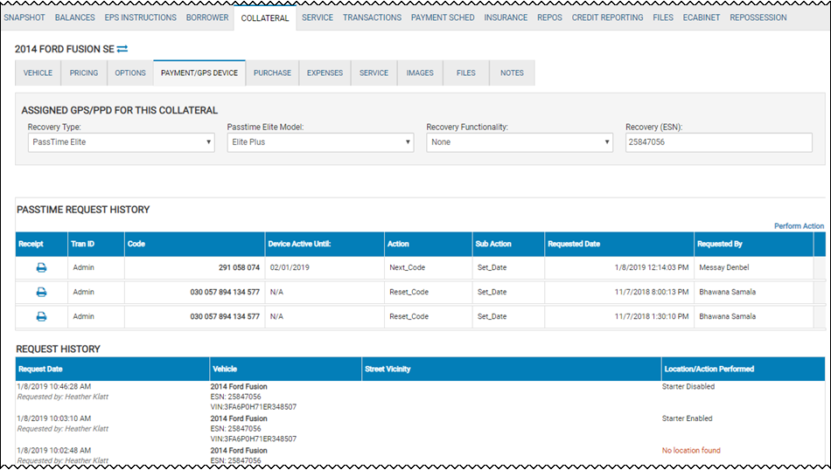Viewport: 831px width, 470px height.
Task: Click the Receipt column header
Action: tap(41, 244)
